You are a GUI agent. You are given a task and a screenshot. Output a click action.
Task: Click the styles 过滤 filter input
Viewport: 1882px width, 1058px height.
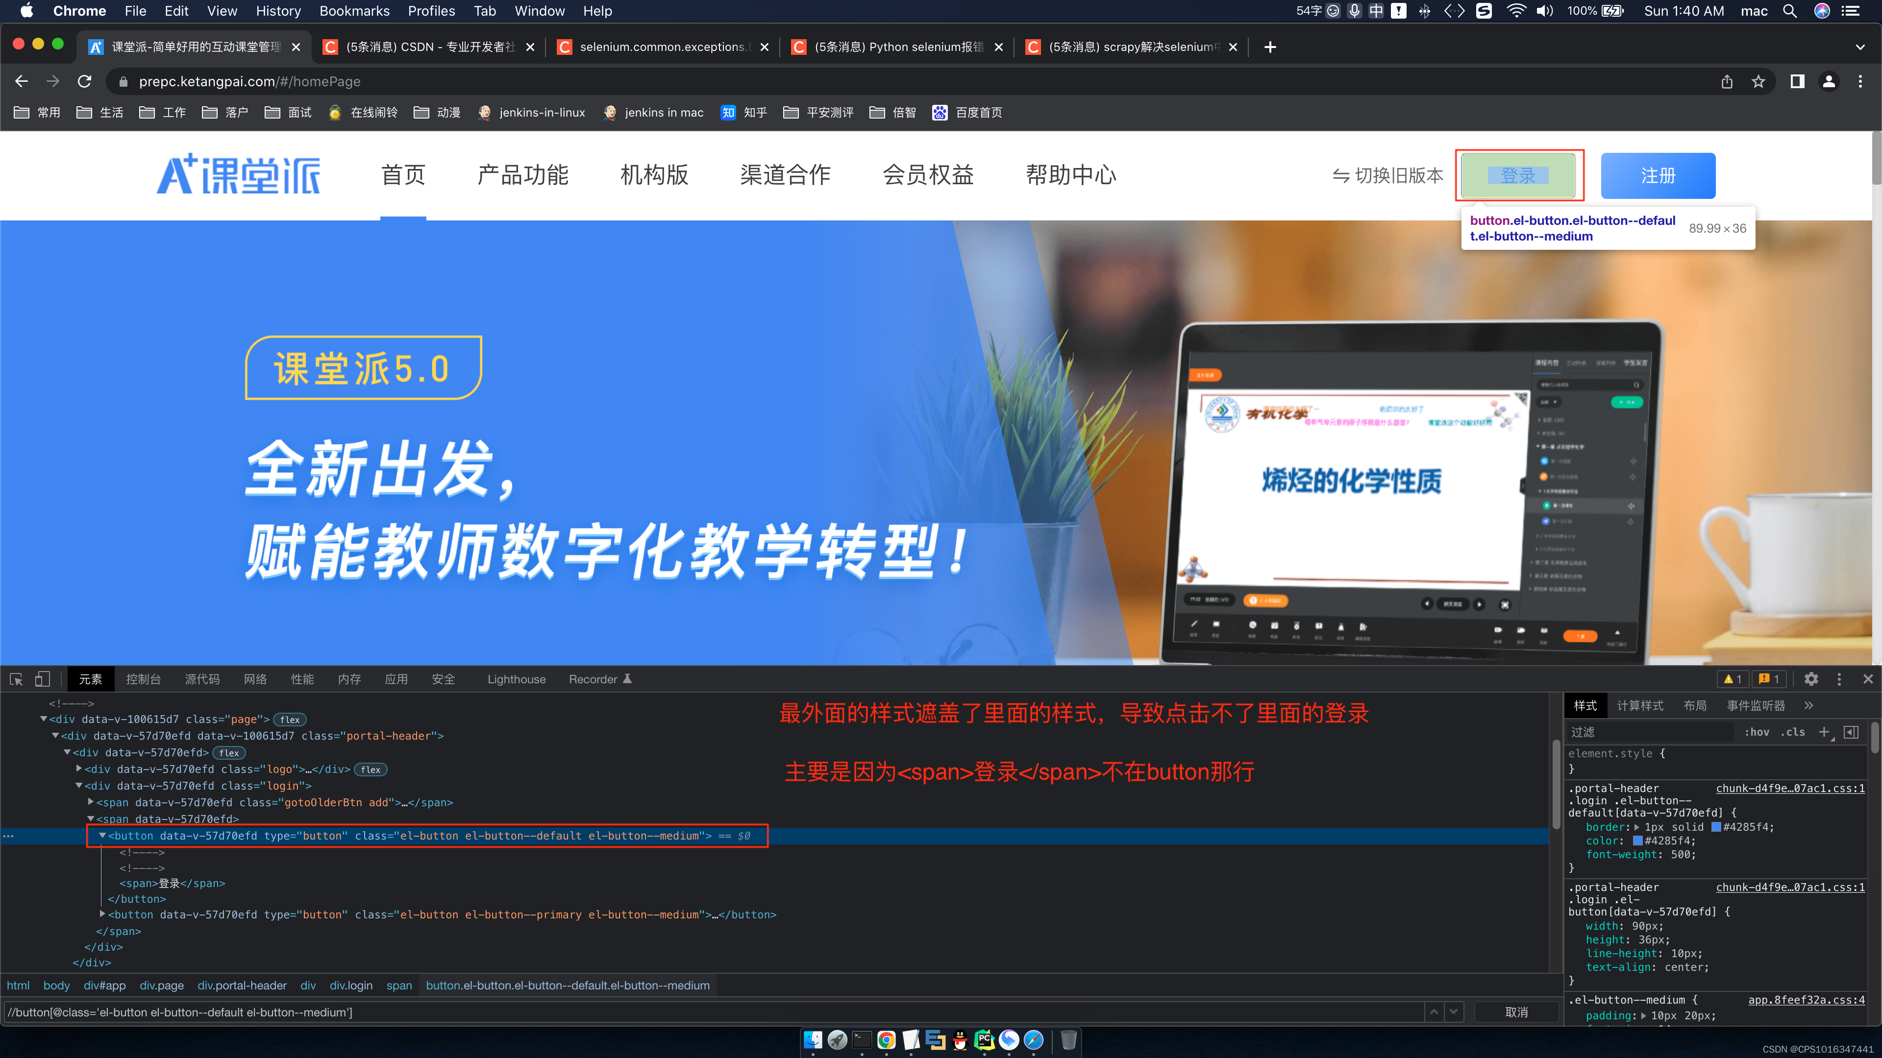click(1650, 732)
